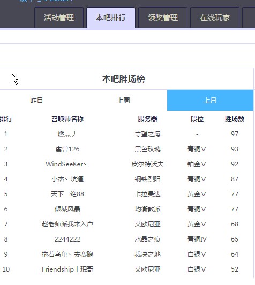The image size is (255, 285).
Task: Click win count 64
Action: coord(235,254)
